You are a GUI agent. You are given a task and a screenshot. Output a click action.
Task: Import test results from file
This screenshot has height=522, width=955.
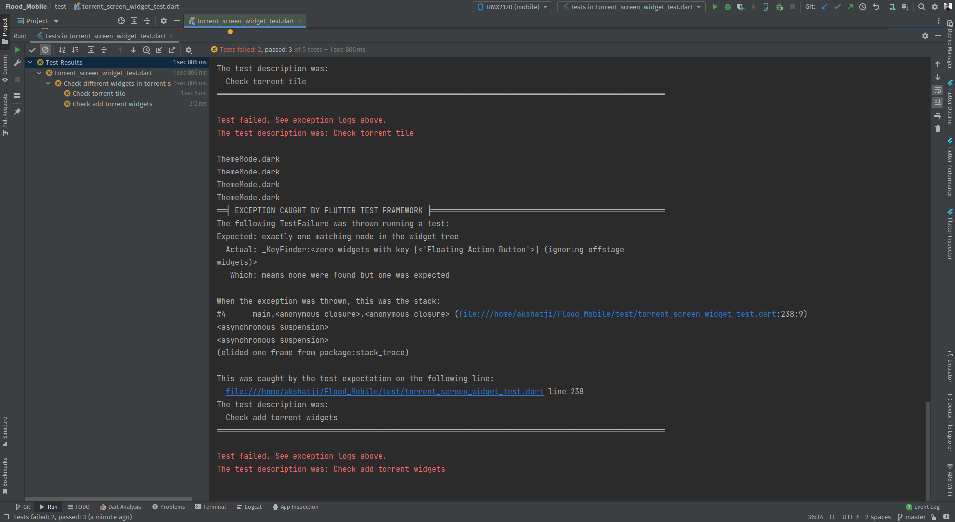coord(159,50)
